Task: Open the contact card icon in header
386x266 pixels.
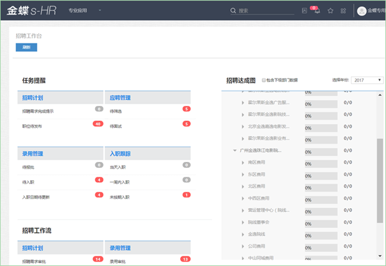Action: [305, 11]
